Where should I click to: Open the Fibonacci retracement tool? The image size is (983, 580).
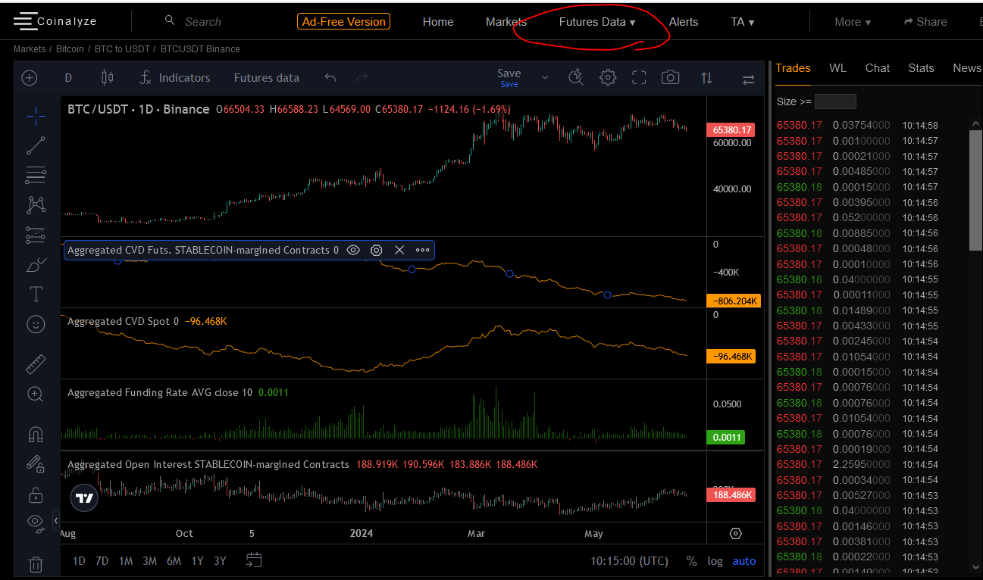36,175
